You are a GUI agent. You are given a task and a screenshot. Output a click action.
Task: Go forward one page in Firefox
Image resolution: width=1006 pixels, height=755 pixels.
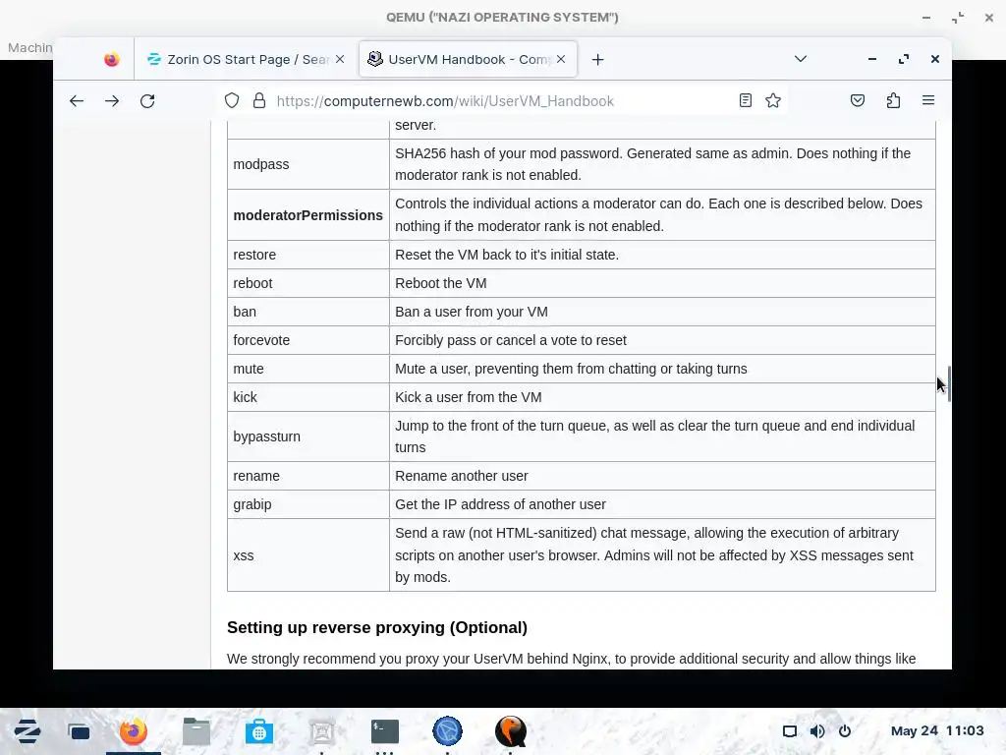point(112,101)
